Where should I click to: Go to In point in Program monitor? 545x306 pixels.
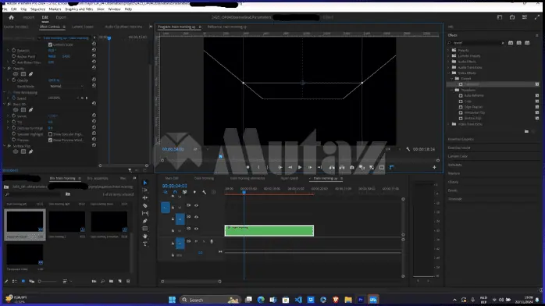280,167
